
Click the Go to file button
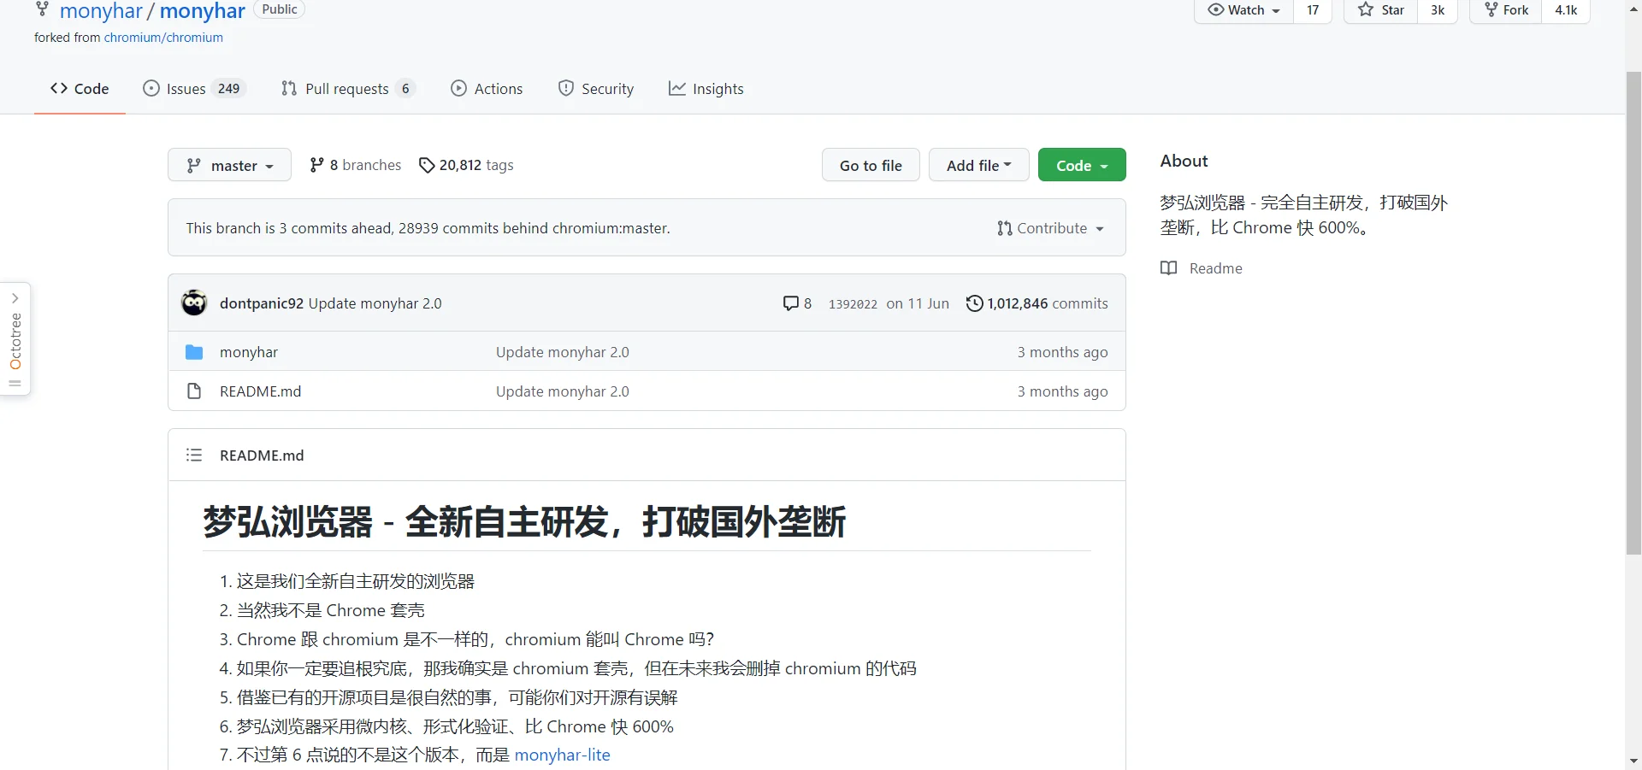click(871, 165)
